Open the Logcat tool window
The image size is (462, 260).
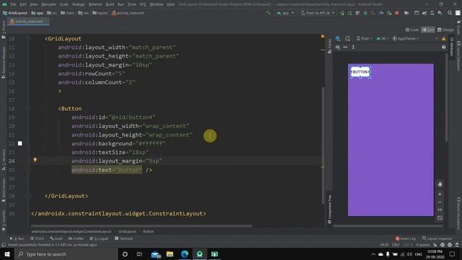99,238
